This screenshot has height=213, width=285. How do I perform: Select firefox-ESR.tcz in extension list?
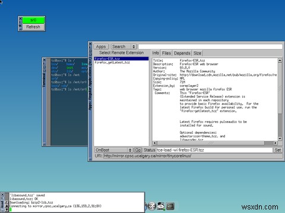(x=121, y=59)
